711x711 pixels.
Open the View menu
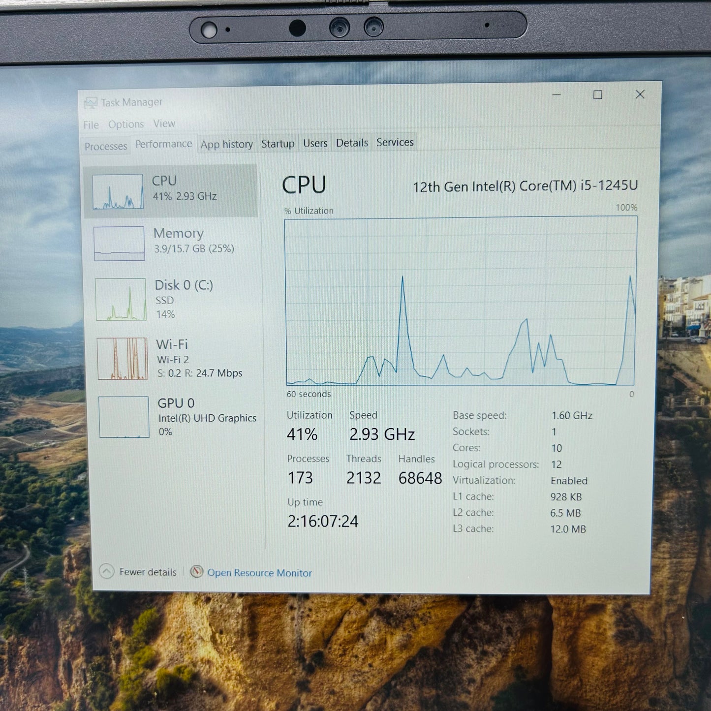164,124
